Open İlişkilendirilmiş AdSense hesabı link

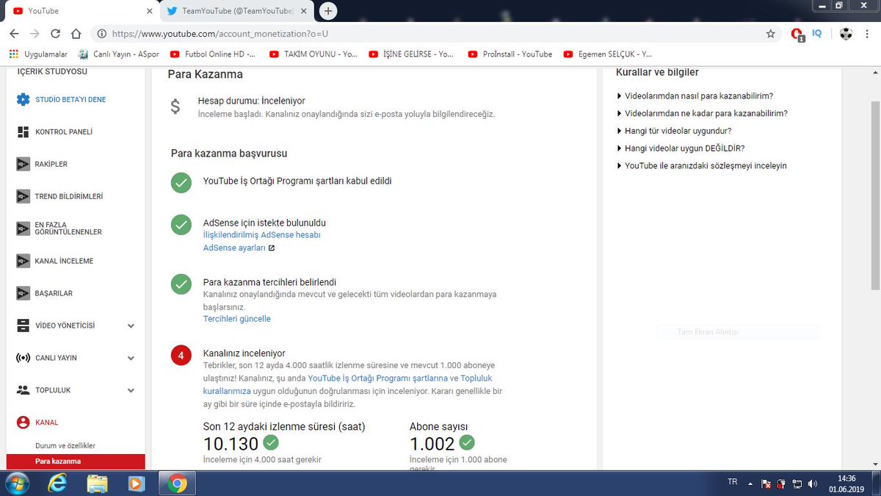tap(261, 234)
